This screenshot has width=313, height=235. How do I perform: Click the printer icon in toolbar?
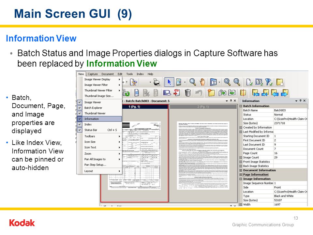pyautogui.click(x=157, y=82)
